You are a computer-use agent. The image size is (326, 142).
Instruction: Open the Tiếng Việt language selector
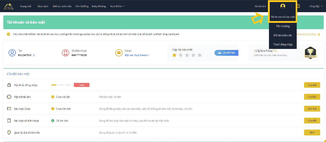pos(316,6)
